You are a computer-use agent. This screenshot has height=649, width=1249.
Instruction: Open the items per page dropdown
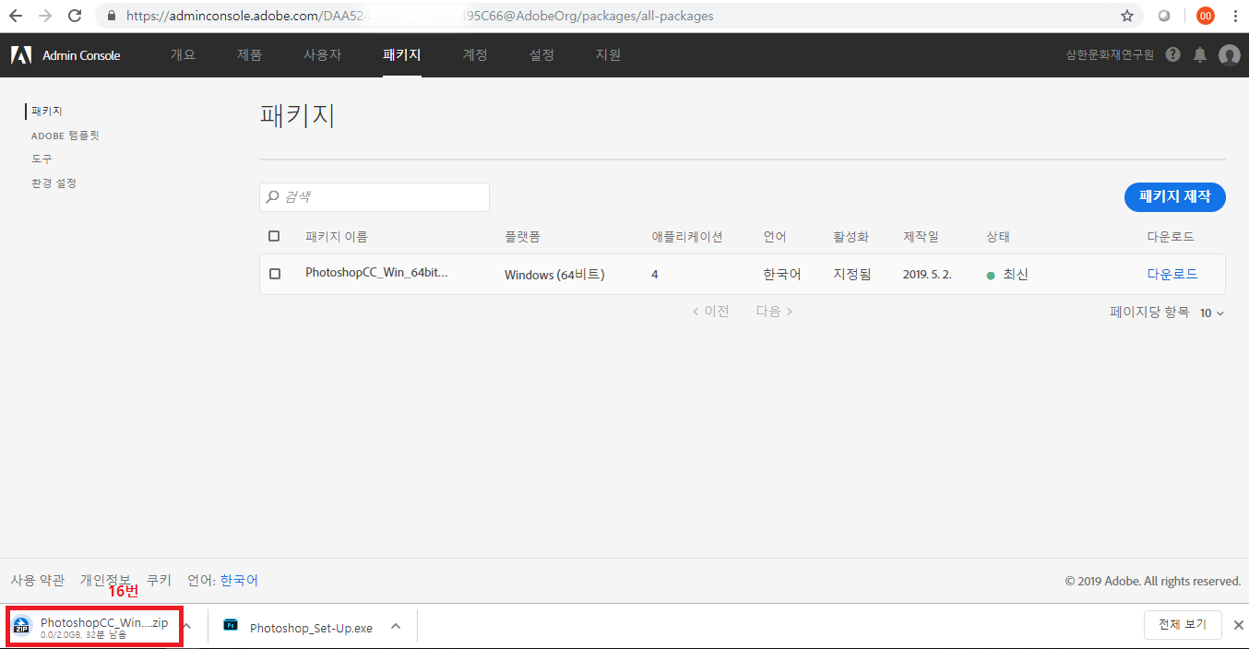coord(1212,313)
